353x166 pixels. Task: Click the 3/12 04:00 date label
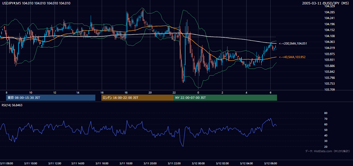click(246, 163)
